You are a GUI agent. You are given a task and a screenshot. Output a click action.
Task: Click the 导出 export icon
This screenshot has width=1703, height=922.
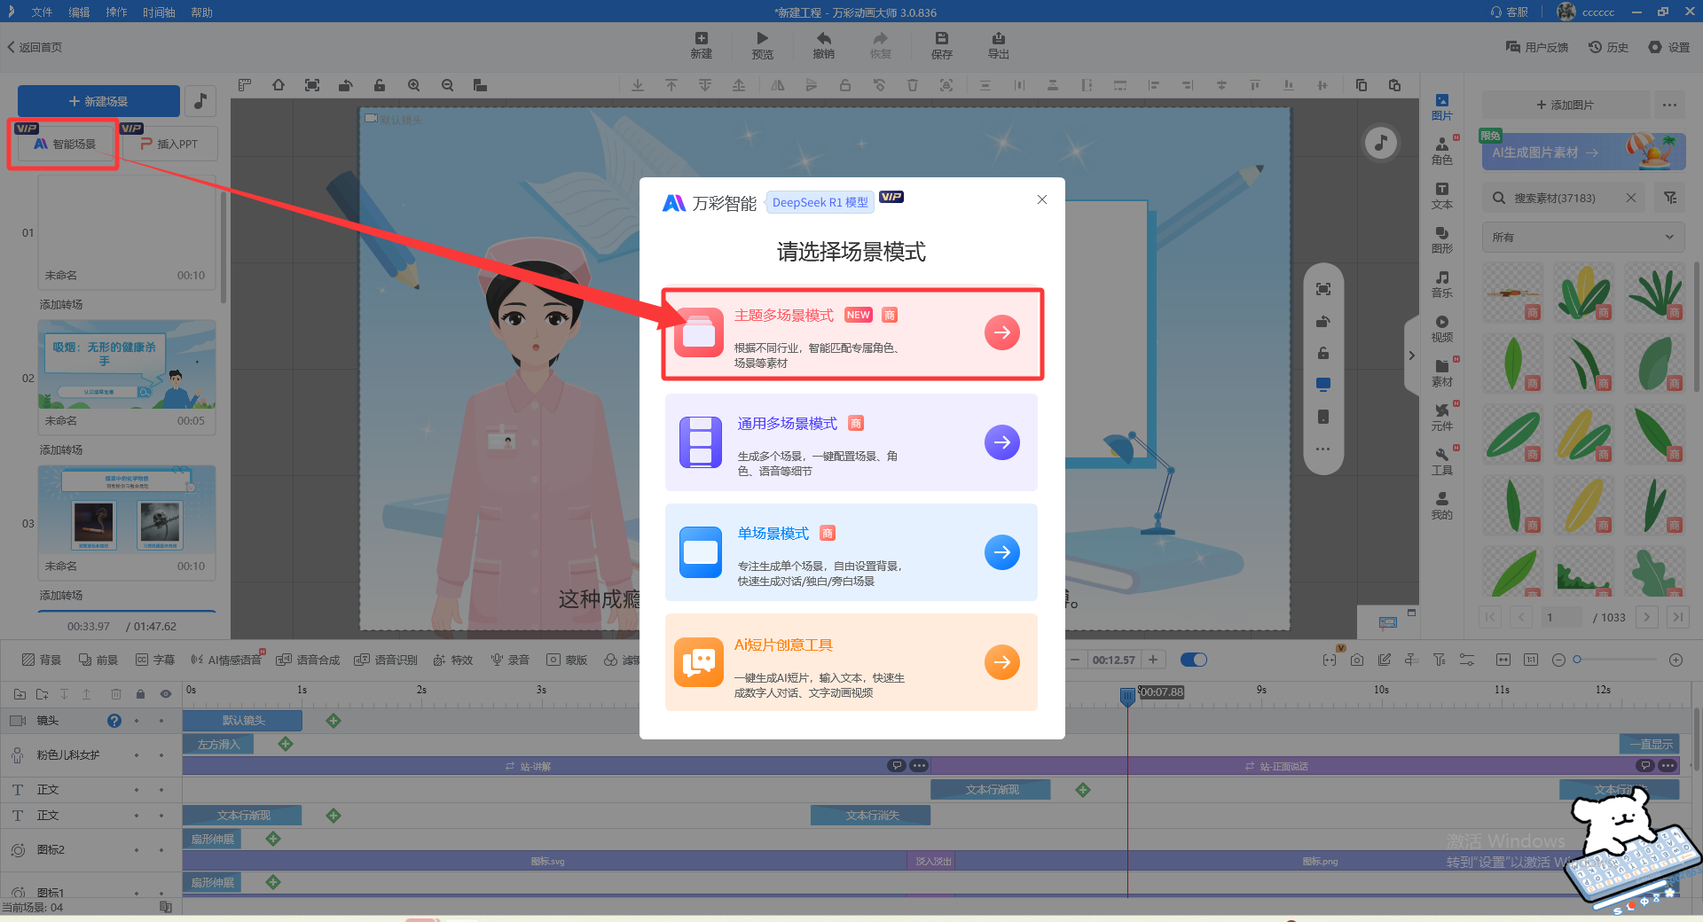(x=998, y=38)
